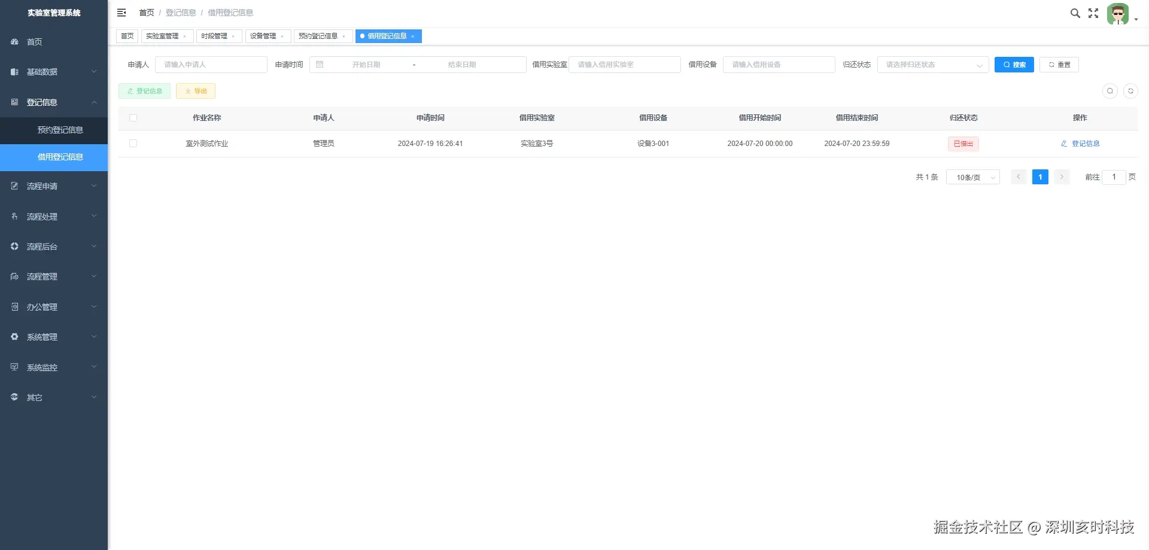Click the blue 搜索 button

click(x=1014, y=65)
